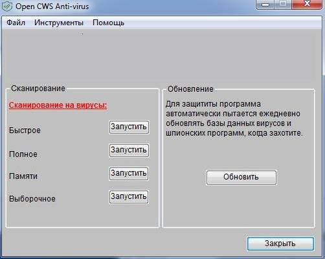Click the shield app icon in title bar
Image resolution: width=325 pixels, height=259 pixels.
click(7, 6)
